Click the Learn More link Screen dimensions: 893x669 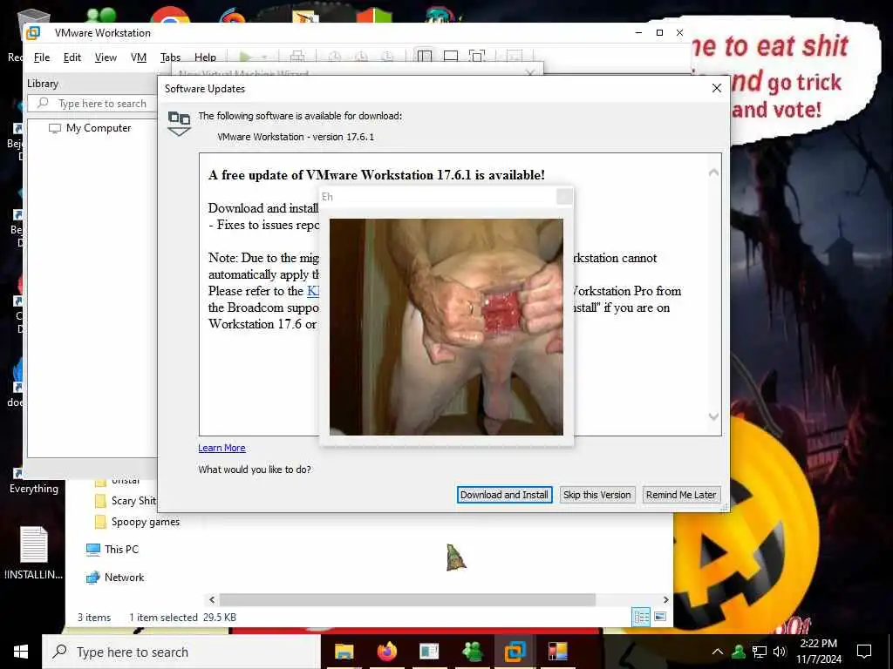(222, 448)
